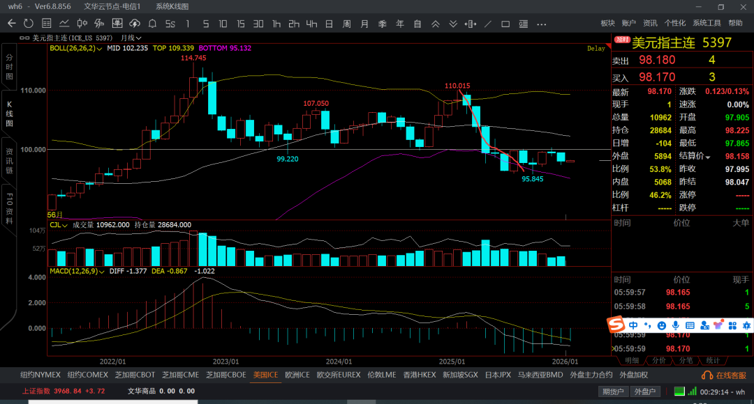Screen dimensions: 754x404
Task: Click the buy price 98.170
Action: coord(657,77)
